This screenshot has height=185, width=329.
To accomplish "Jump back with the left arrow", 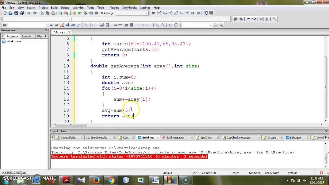I will [51, 25].
